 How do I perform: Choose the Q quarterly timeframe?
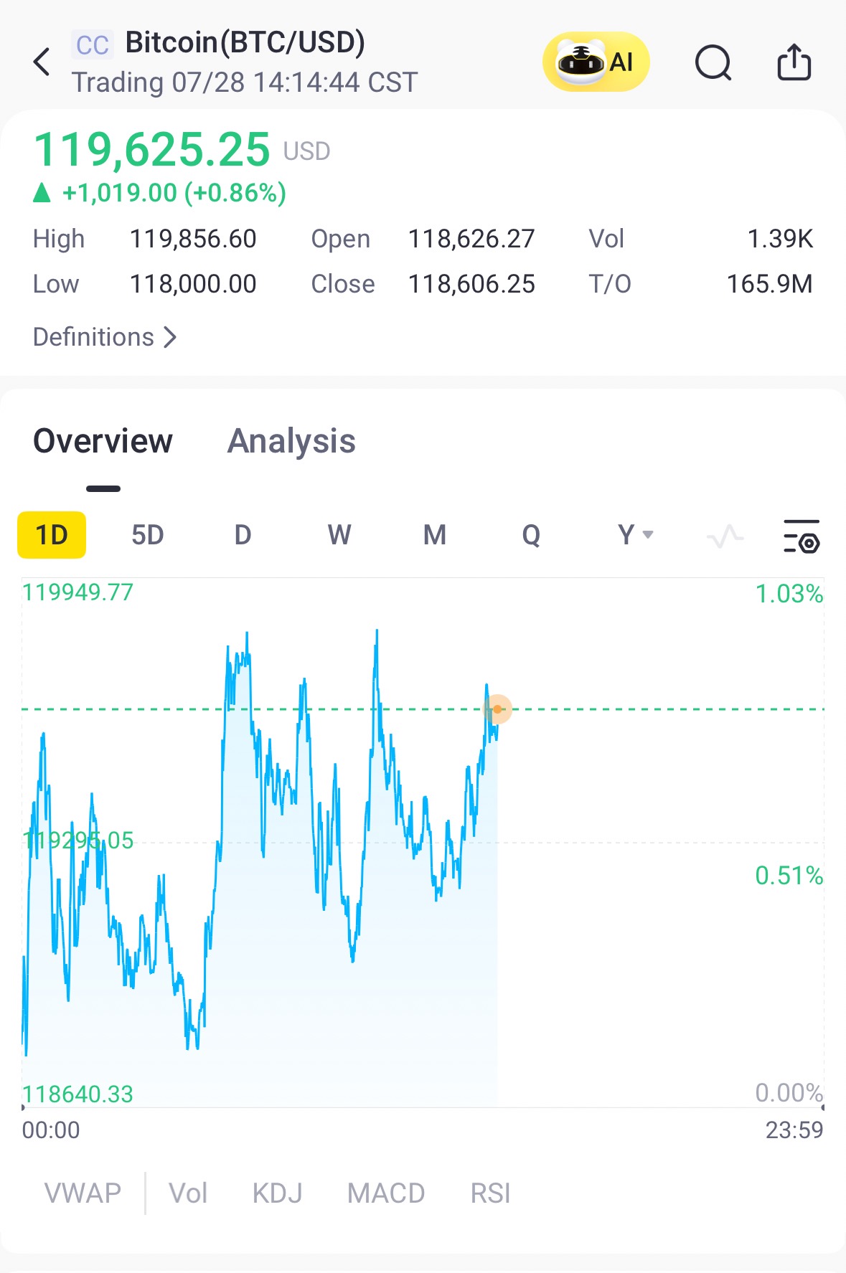(531, 535)
